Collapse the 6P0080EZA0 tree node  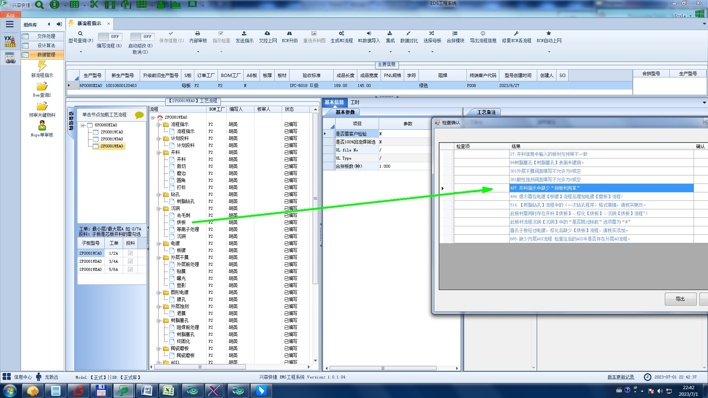pyautogui.click(x=83, y=125)
